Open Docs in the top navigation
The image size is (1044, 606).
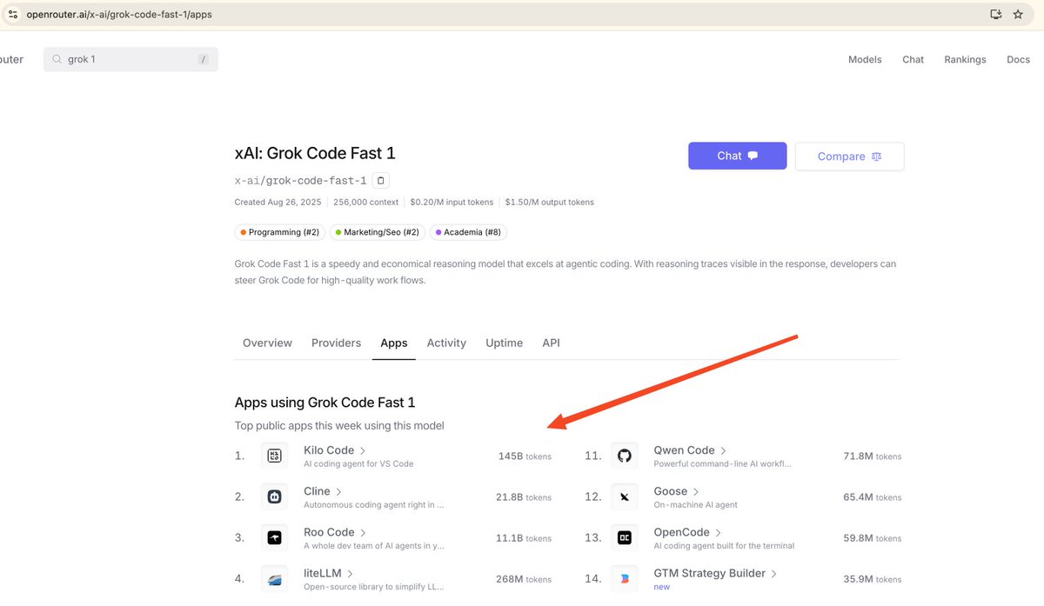(1018, 60)
